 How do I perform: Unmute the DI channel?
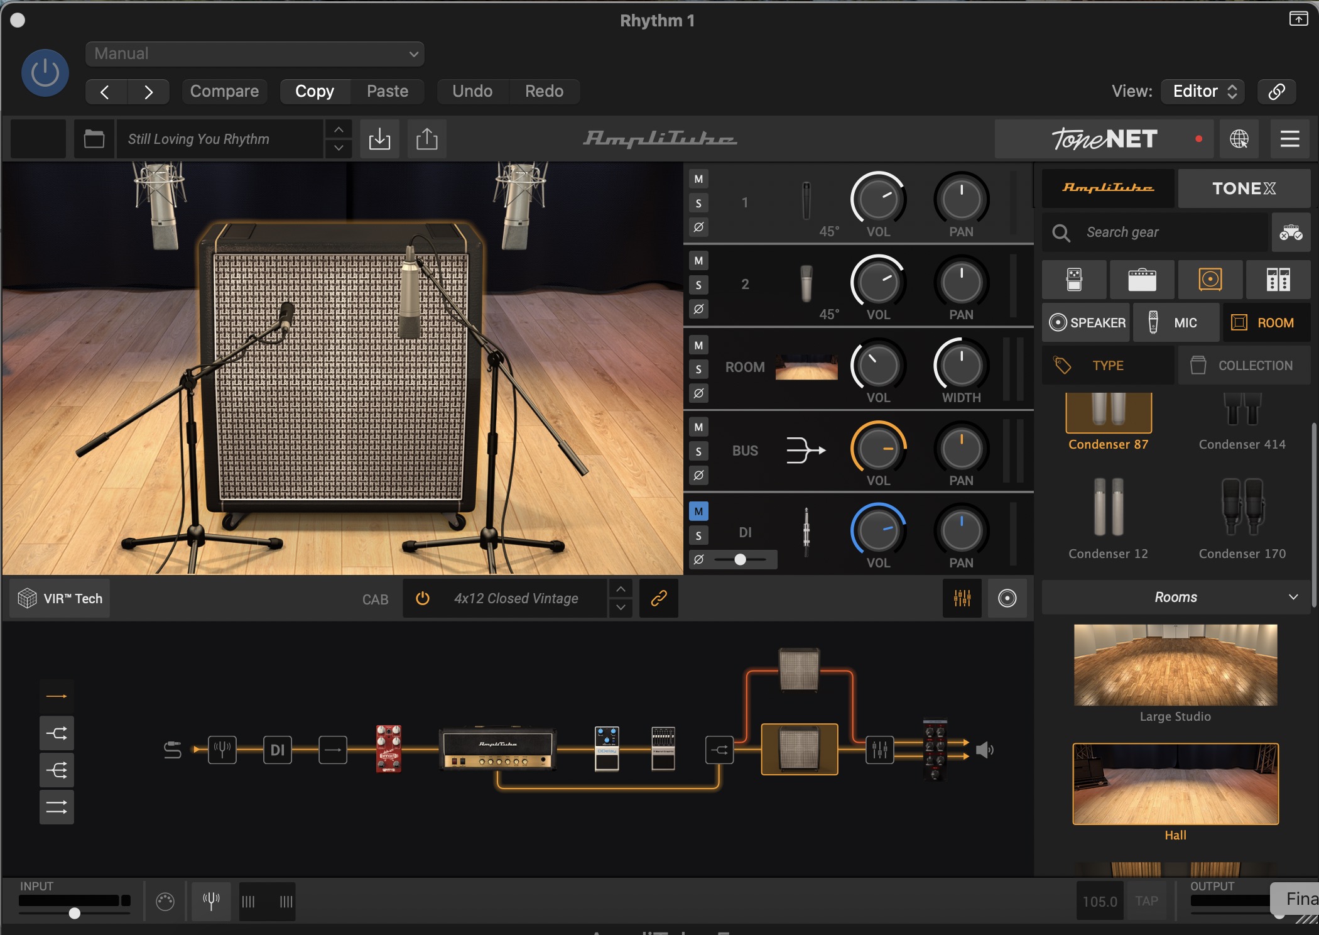(x=698, y=511)
